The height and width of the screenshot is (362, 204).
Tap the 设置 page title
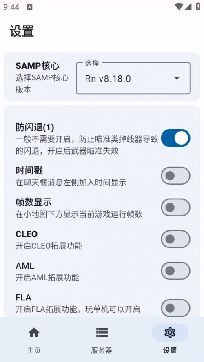coord(22,31)
